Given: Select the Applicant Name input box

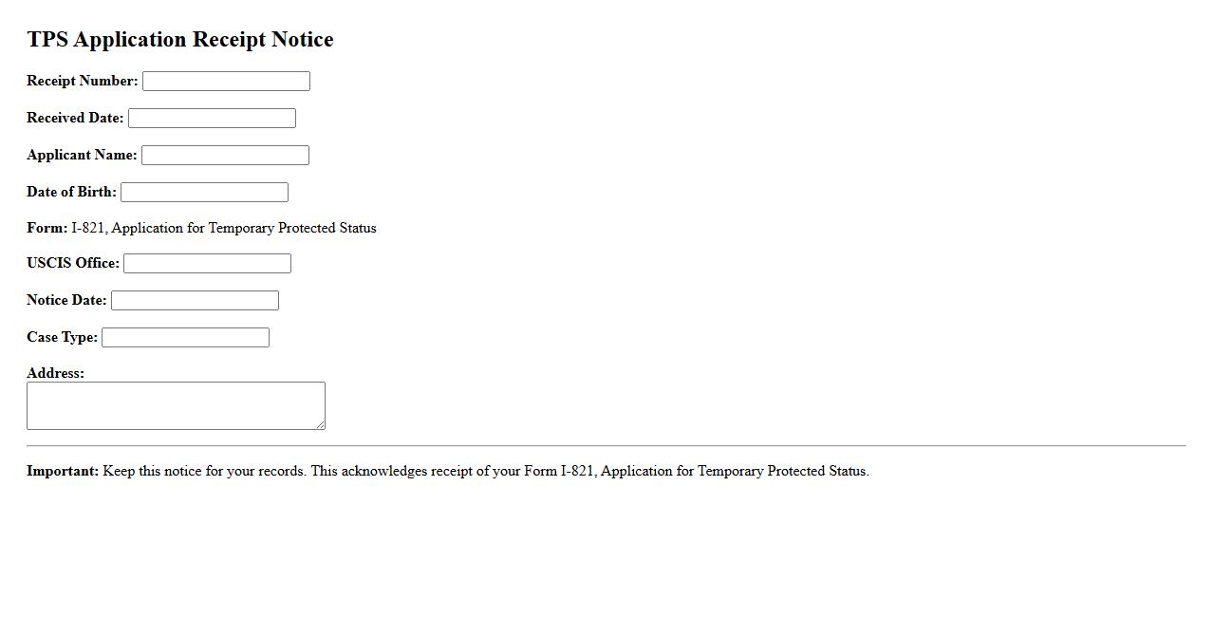Looking at the screenshot, I should pos(225,156).
